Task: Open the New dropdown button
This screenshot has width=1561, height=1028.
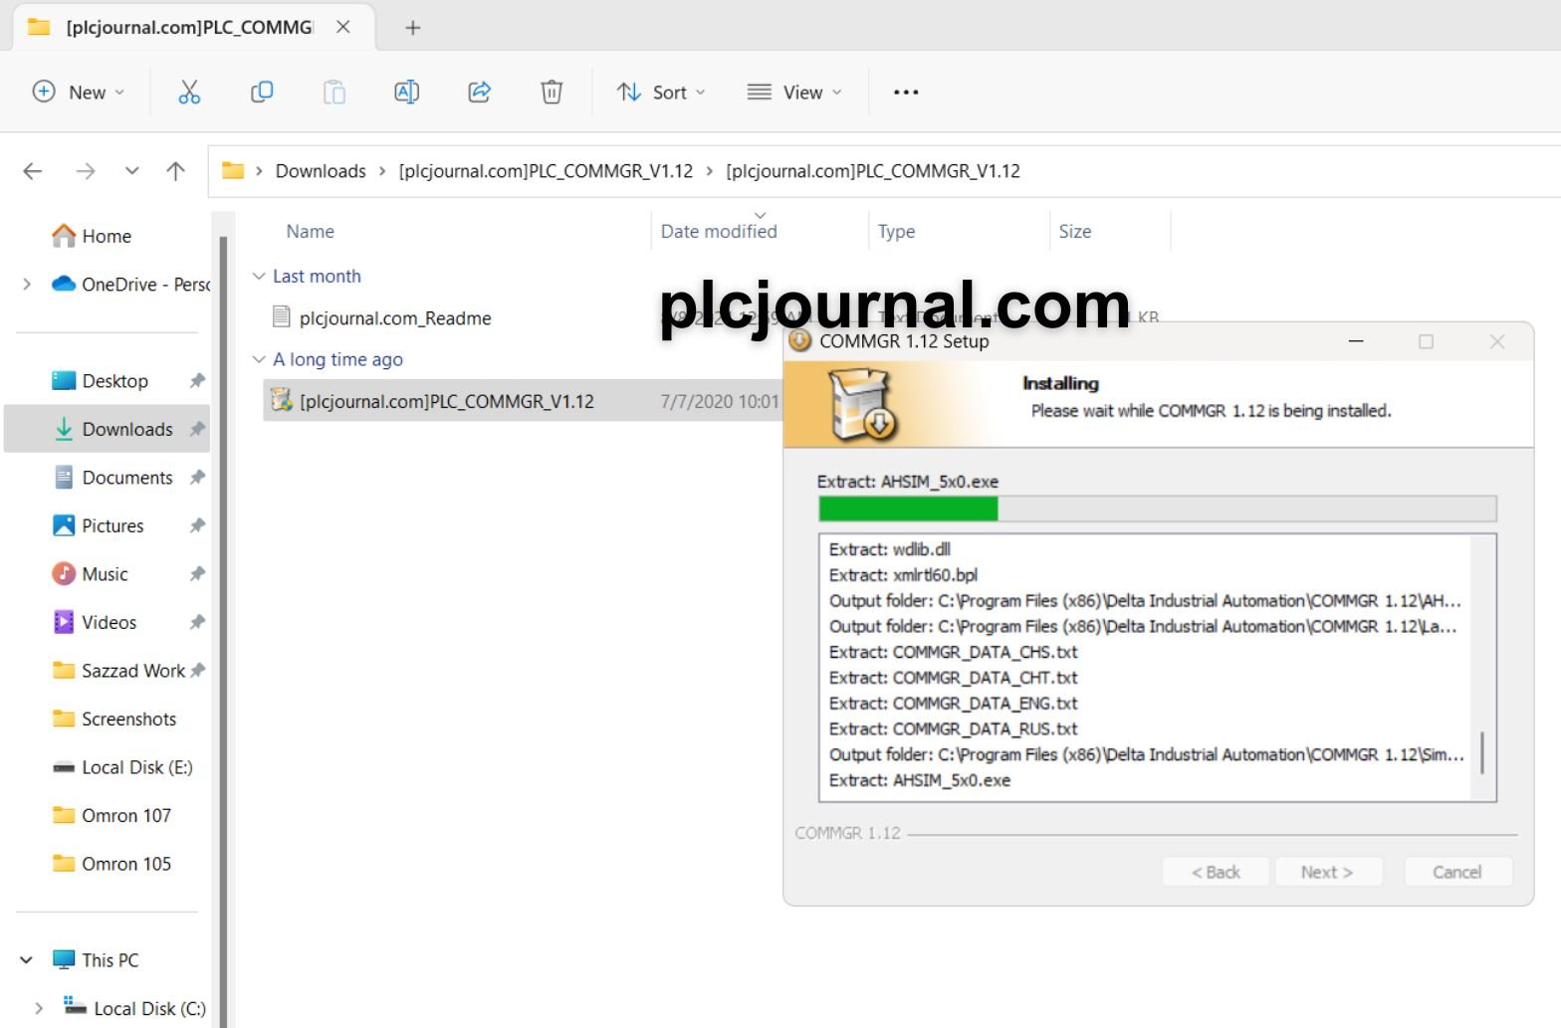Action: 79,93
